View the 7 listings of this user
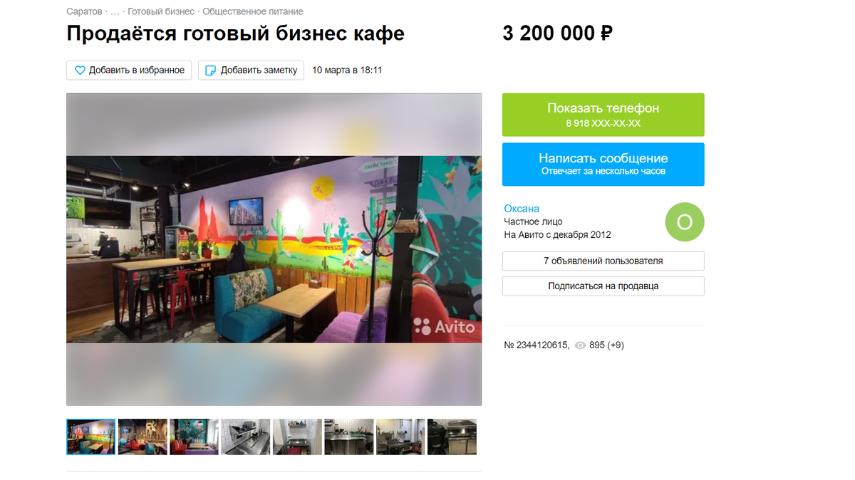 click(603, 261)
